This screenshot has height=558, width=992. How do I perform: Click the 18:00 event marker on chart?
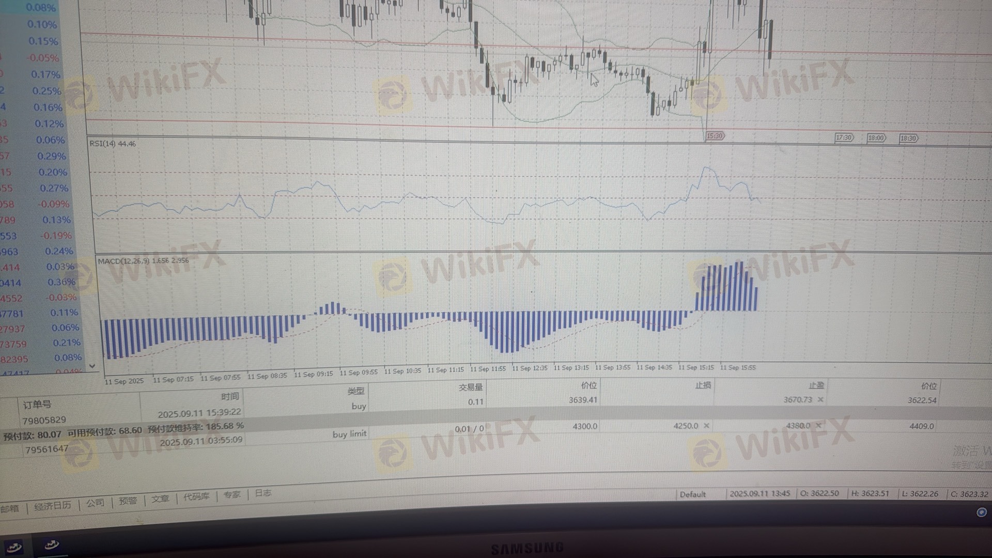point(876,138)
